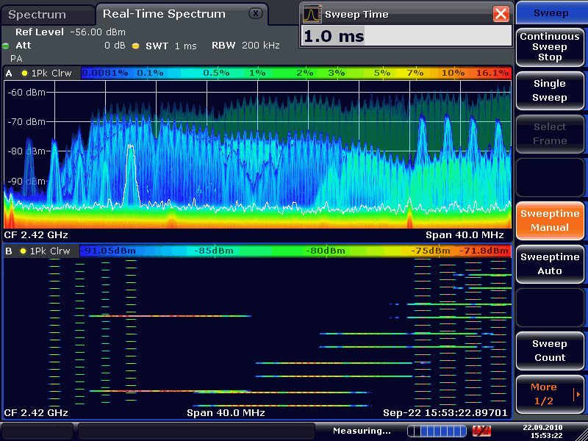Click CF 2.42 GHz label in window B
Screen dimensions: 588x441
tap(36, 413)
